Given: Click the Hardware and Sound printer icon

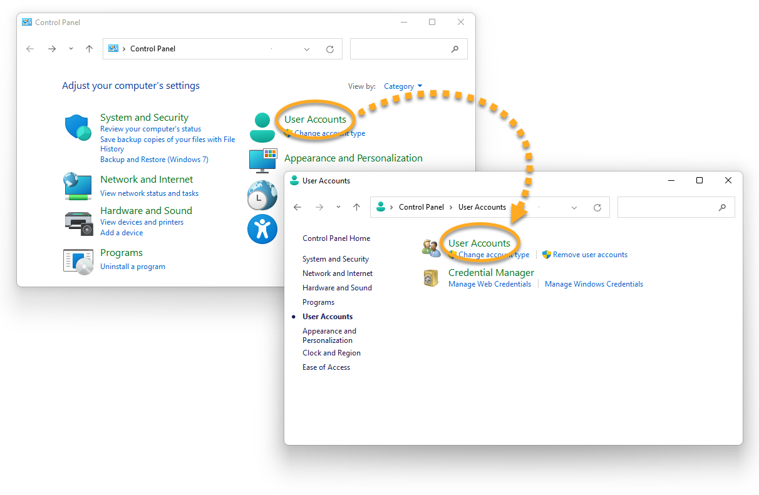Looking at the screenshot, I should click(78, 222).
